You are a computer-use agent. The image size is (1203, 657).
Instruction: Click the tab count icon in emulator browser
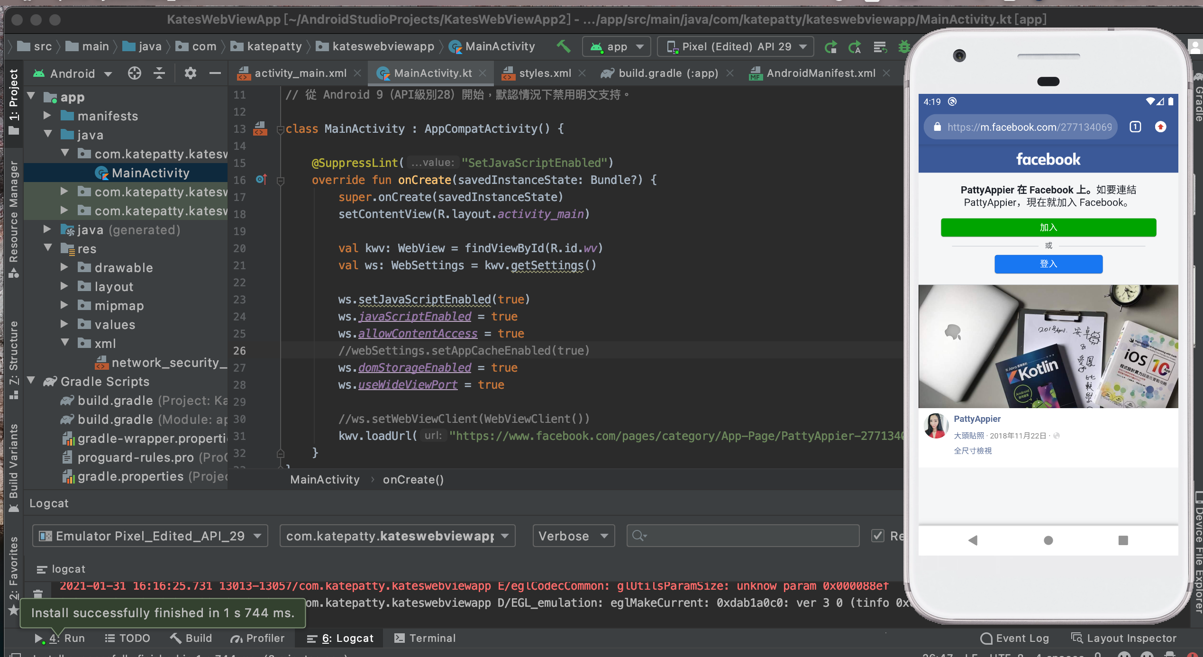click(1135, 127)
